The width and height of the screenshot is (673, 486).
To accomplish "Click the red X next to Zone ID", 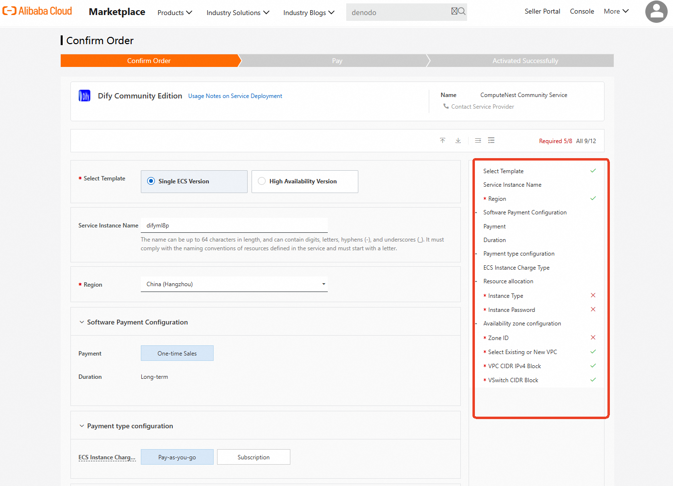I will pos(593,338).
